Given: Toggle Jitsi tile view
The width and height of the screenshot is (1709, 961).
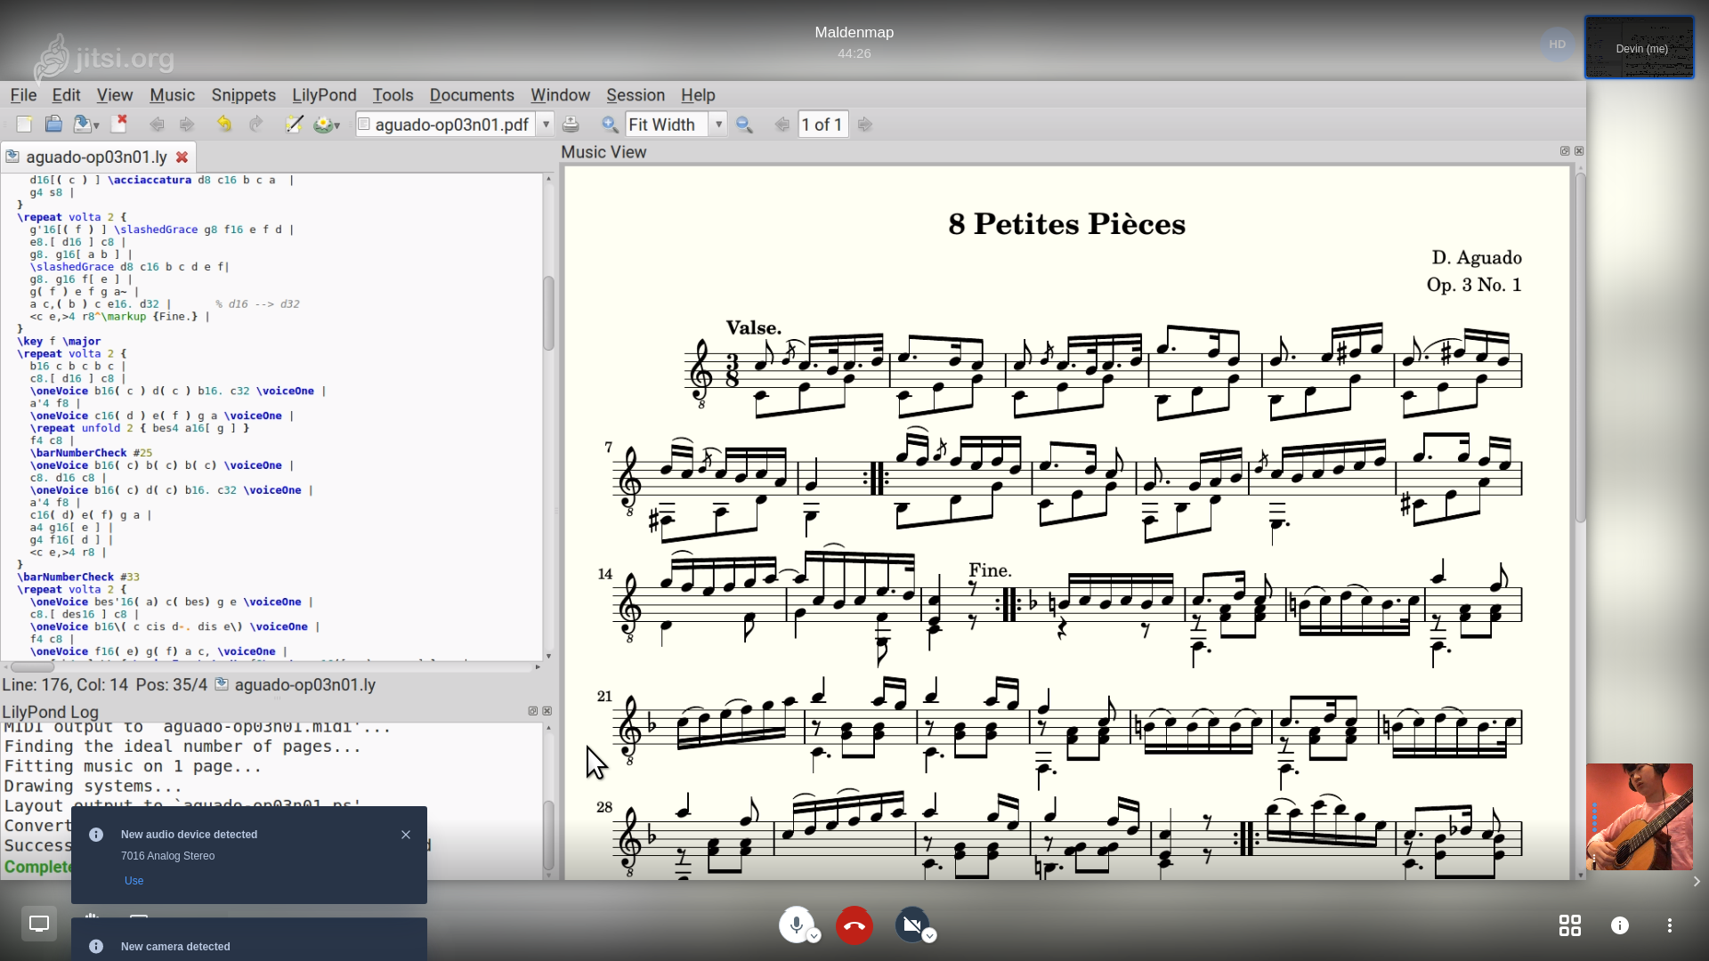Looking at the screenshot, I should pos(1570,925).
